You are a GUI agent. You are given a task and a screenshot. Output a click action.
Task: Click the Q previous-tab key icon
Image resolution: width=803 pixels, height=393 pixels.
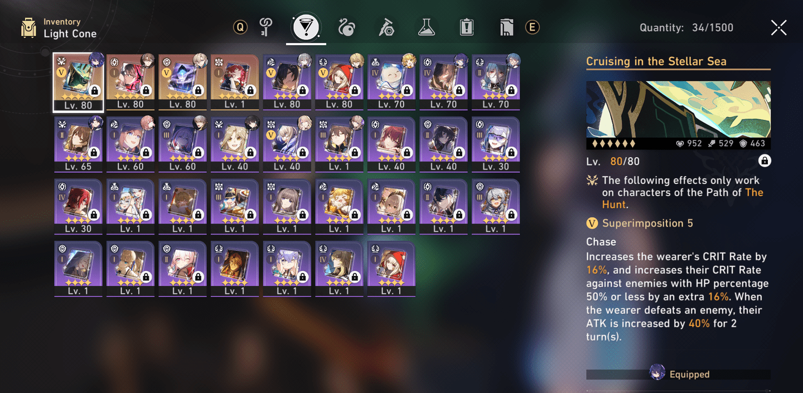click(x=240, y=27)
